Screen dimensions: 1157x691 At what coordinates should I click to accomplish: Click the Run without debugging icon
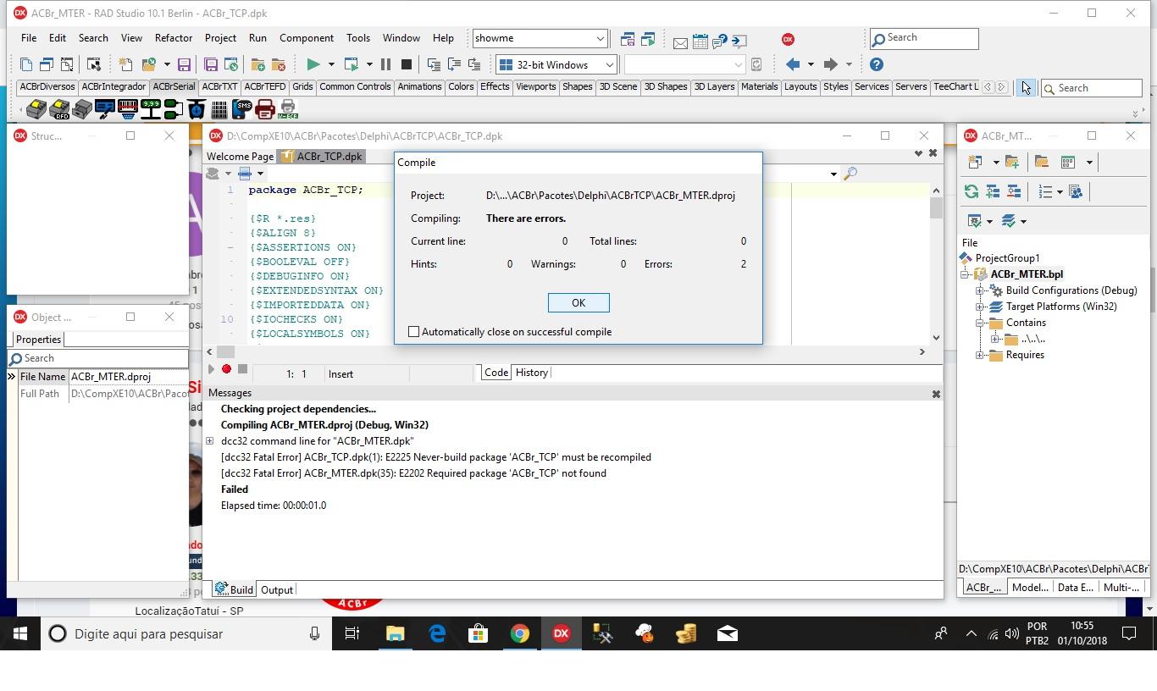353,64
